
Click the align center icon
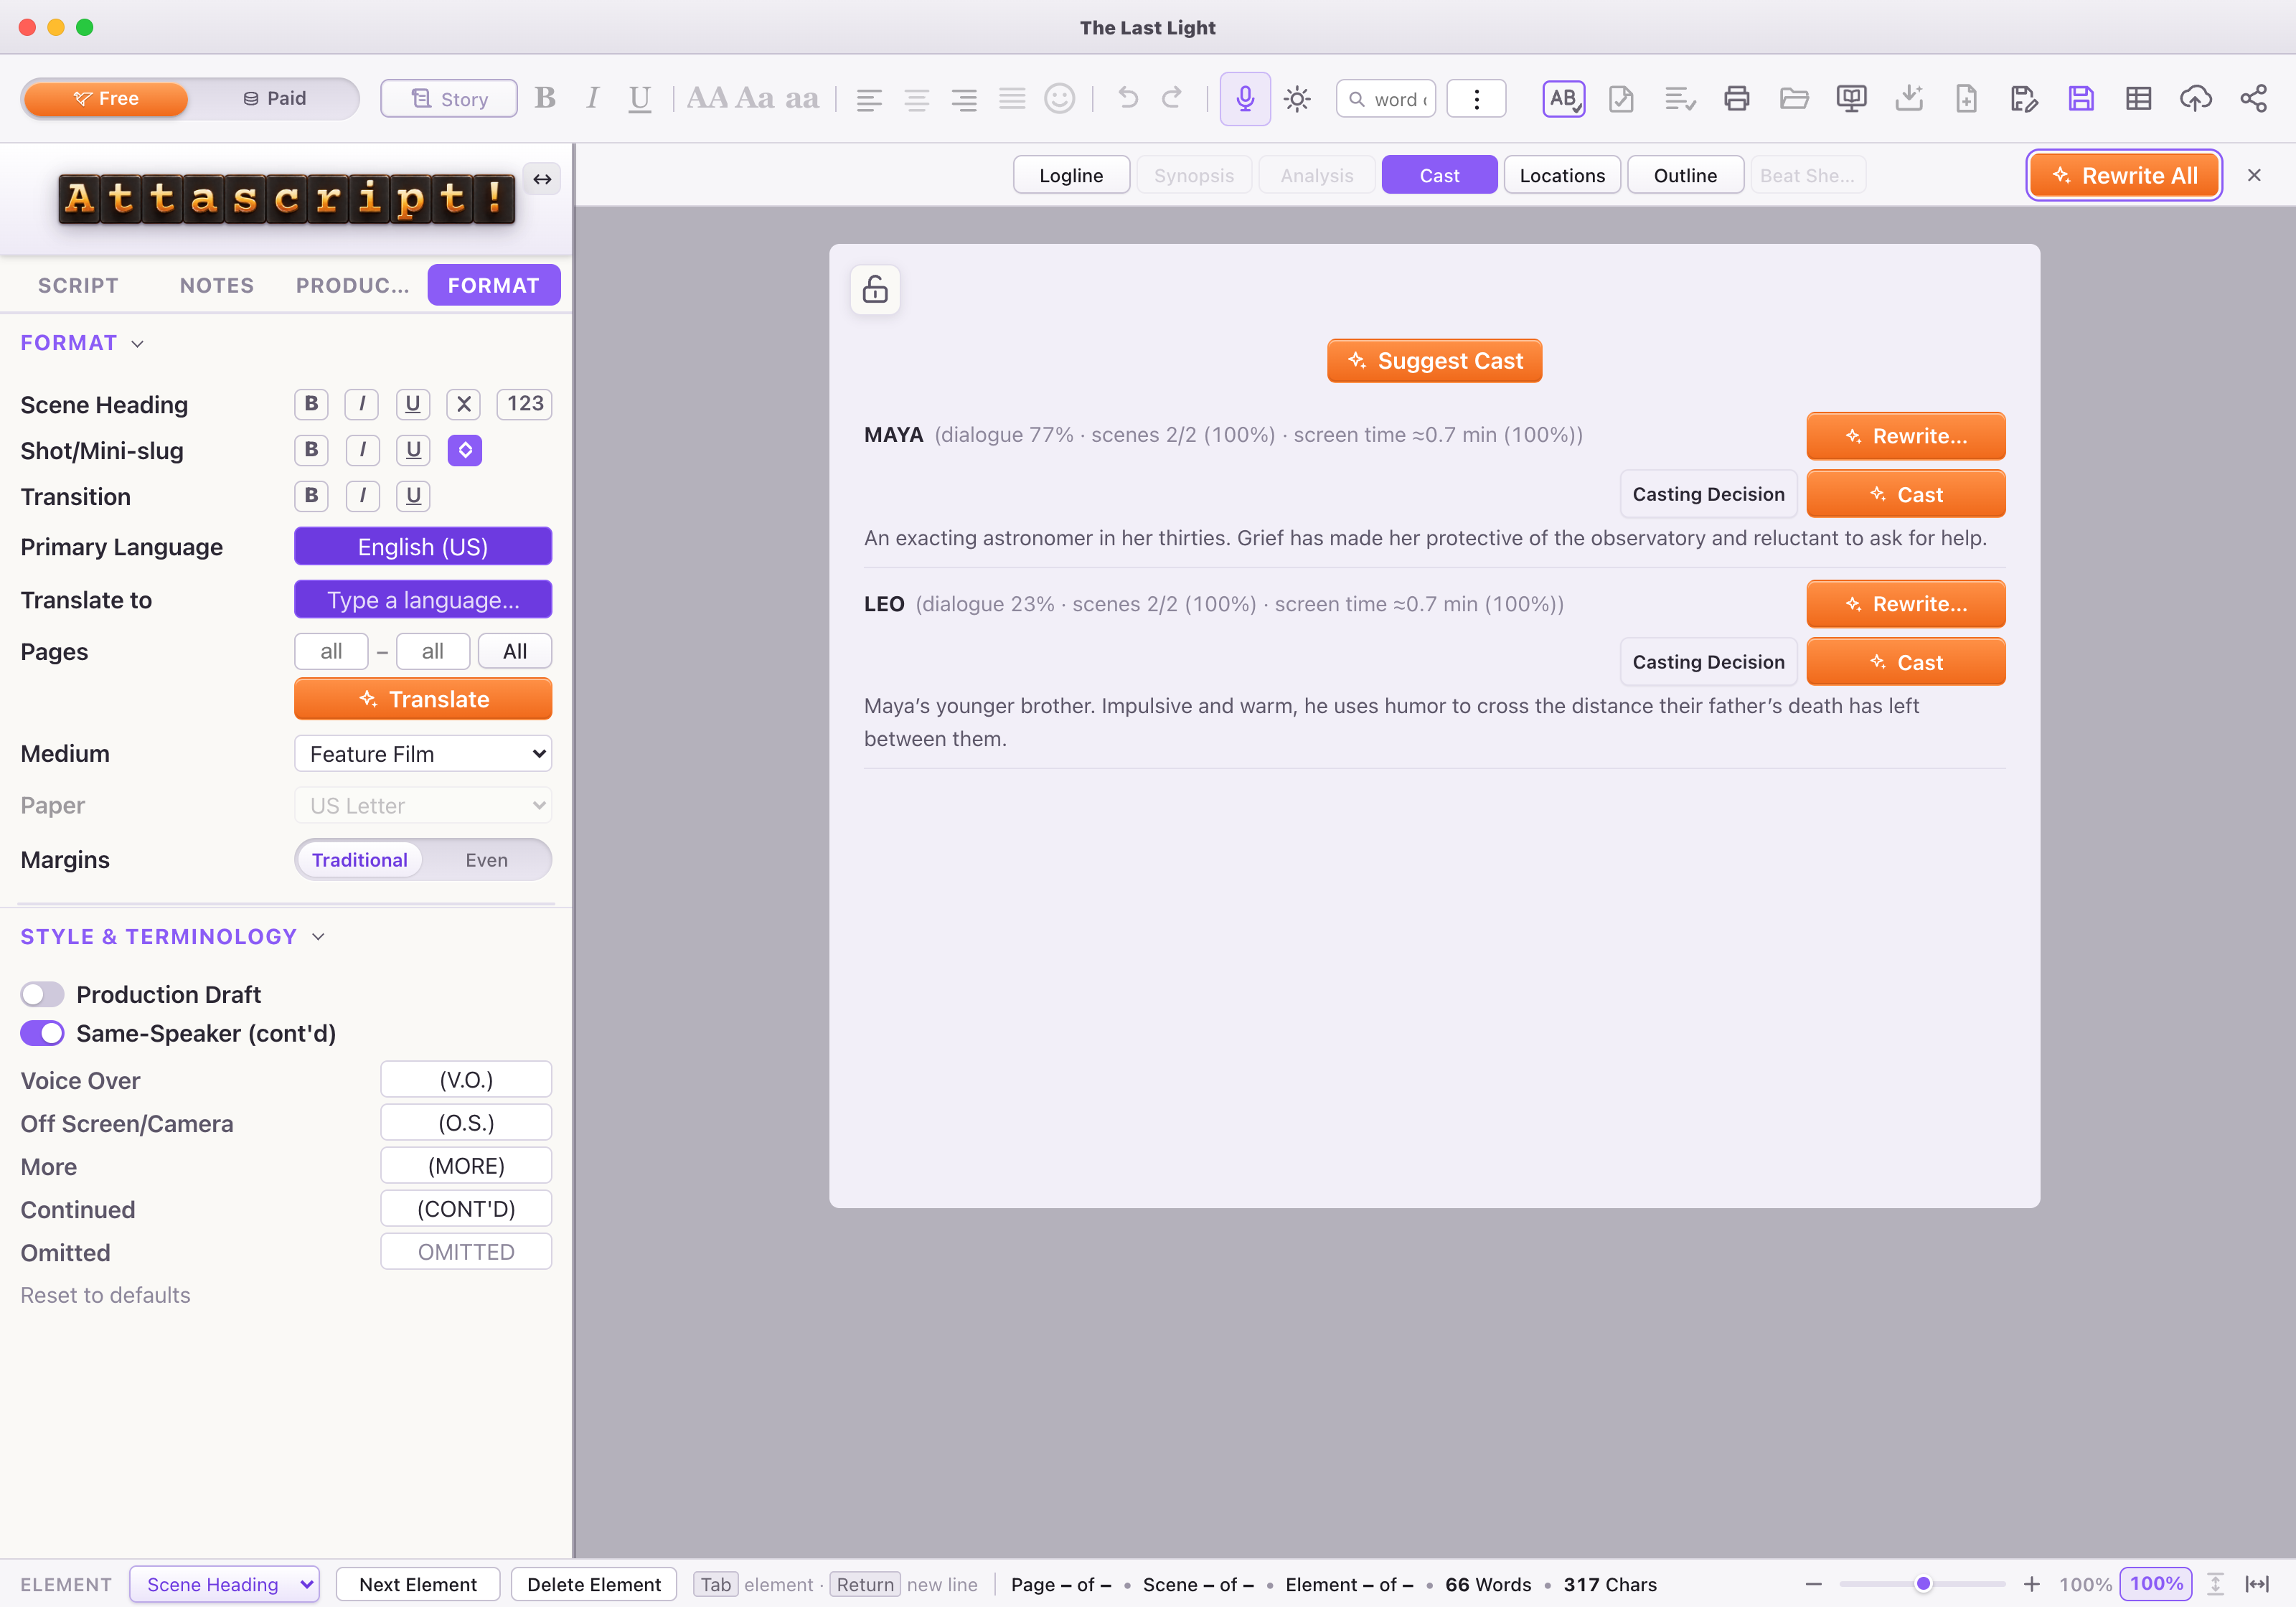(x=916, y=98)
